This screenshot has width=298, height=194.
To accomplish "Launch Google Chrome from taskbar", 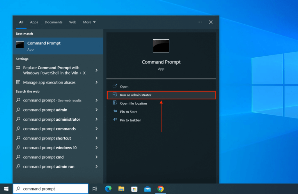I will click(160, 189).
